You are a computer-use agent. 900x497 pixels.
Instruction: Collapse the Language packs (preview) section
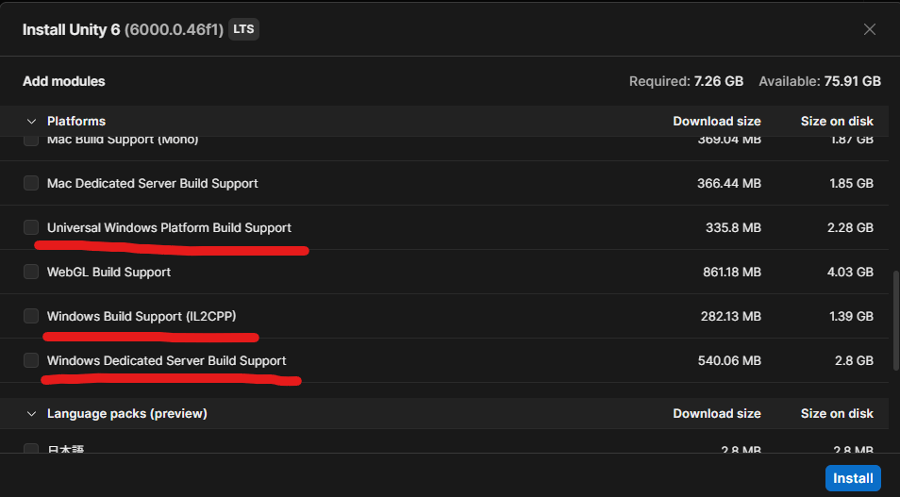(x=31, y=414)
